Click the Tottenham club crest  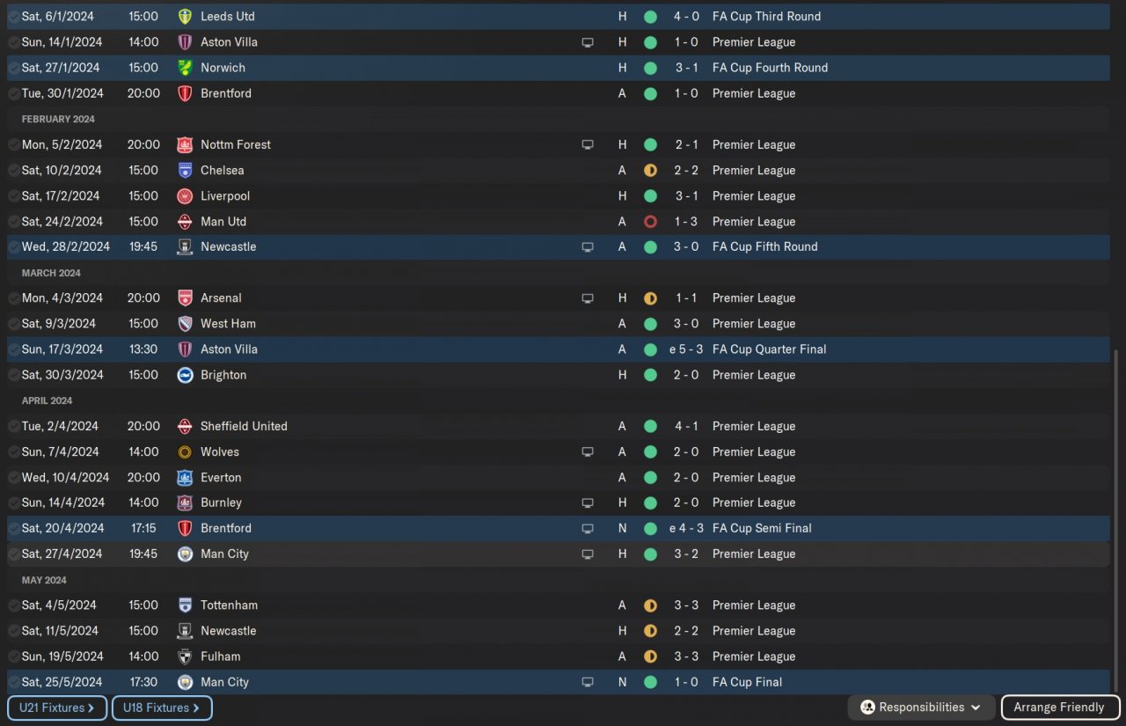click(185, 605)
